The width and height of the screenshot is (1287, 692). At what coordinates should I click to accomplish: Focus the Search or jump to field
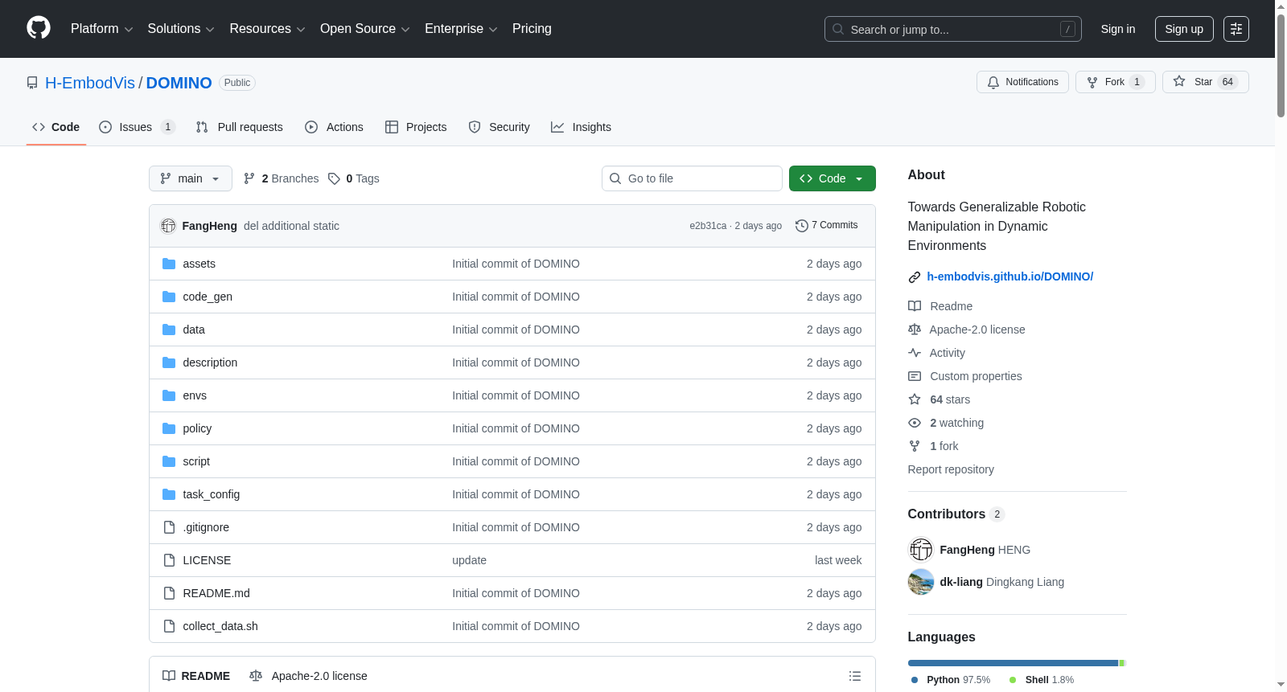click(953, 29)
